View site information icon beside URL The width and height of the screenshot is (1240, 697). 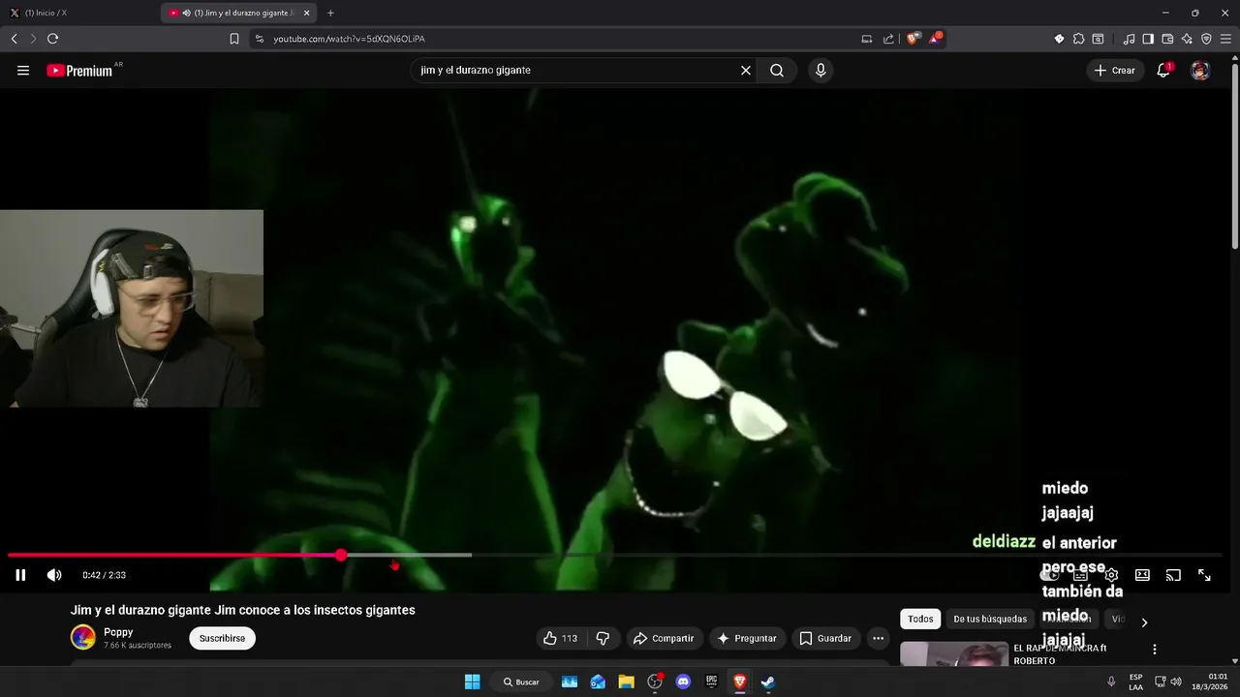point(259,39)
